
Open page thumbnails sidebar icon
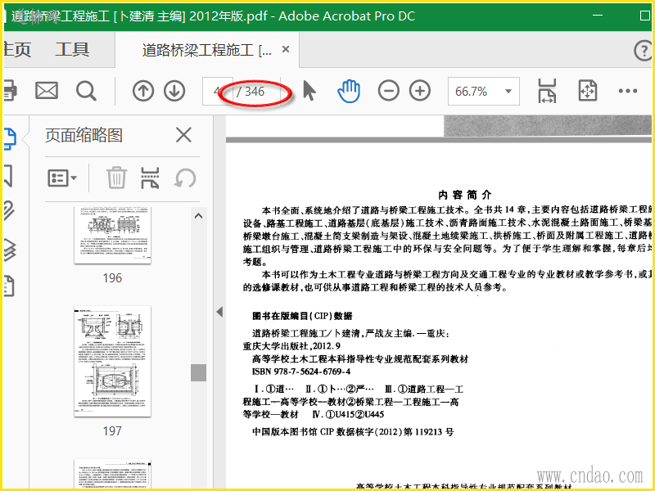pyautogui.click(x=10, y=139)
